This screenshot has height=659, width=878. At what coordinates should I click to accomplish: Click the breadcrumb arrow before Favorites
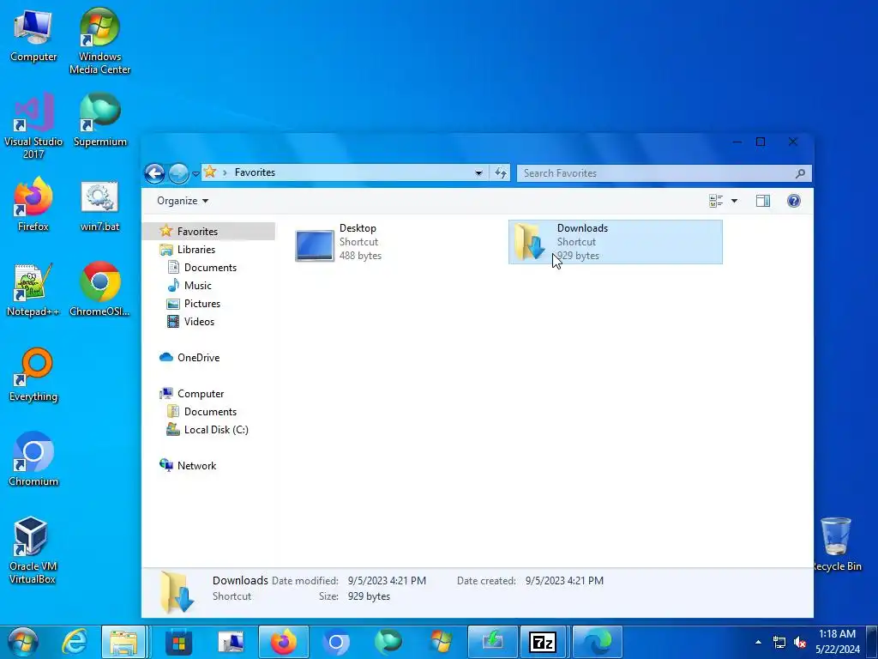tap(225, 172)
